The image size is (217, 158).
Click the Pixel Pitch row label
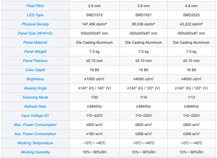point(35,6)
